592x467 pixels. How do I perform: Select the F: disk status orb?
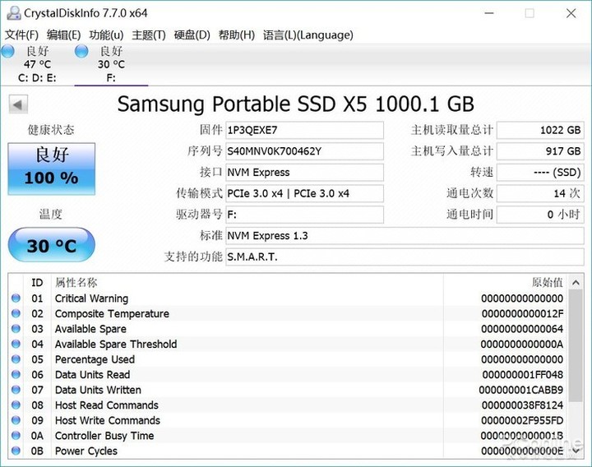(x=81, y=52)
